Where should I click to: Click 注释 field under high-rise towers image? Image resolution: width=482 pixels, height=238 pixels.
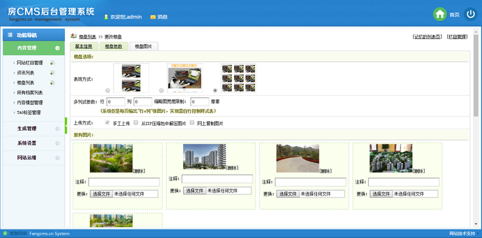217,179
